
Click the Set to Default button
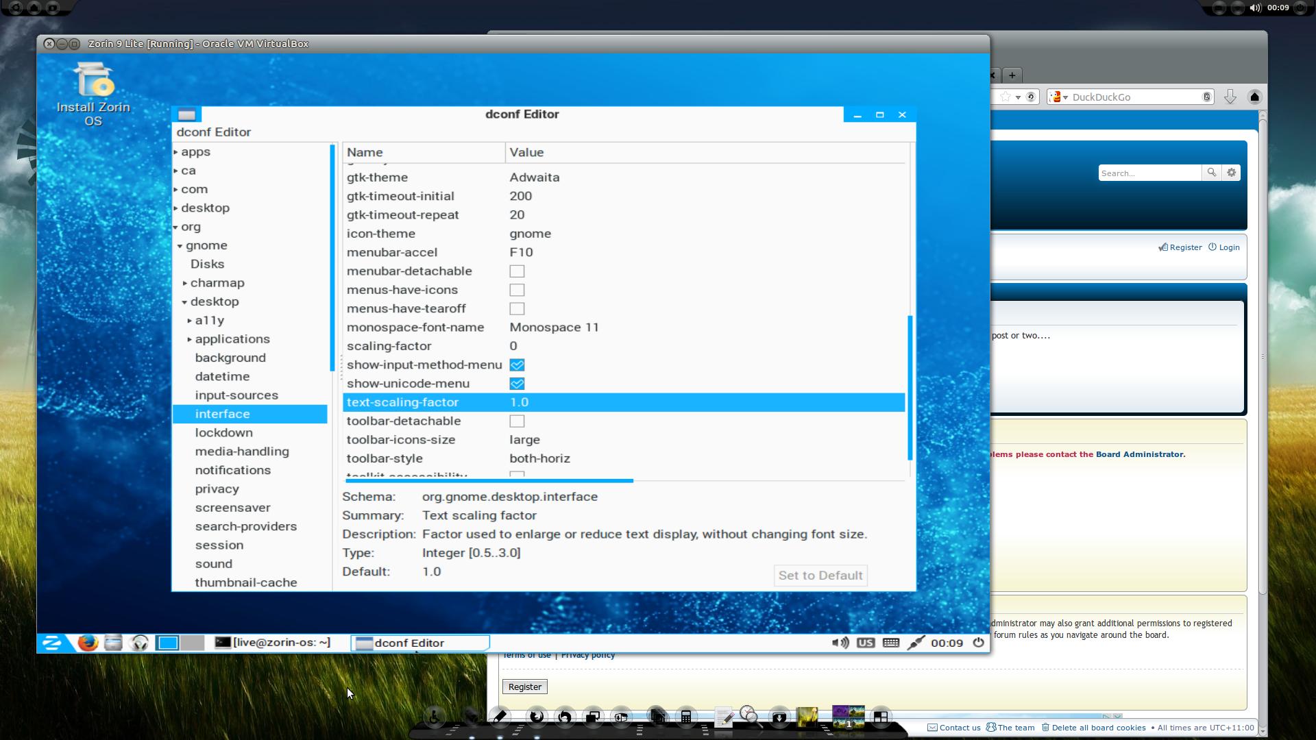pos(820,576)
